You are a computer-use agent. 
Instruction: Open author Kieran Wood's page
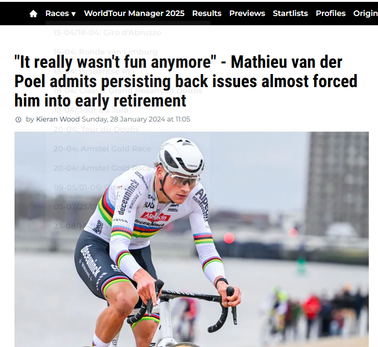(x=58, y=119)
